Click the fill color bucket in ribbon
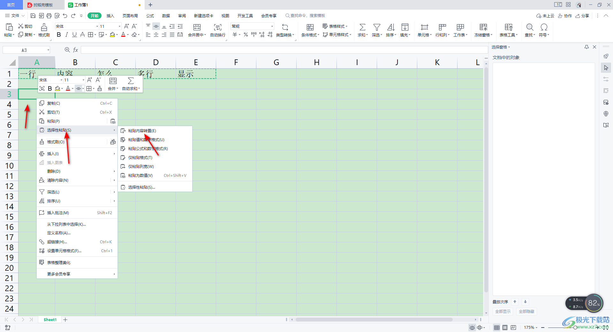The height and width of the screenshot is (332, 613). tap(112, 34)
